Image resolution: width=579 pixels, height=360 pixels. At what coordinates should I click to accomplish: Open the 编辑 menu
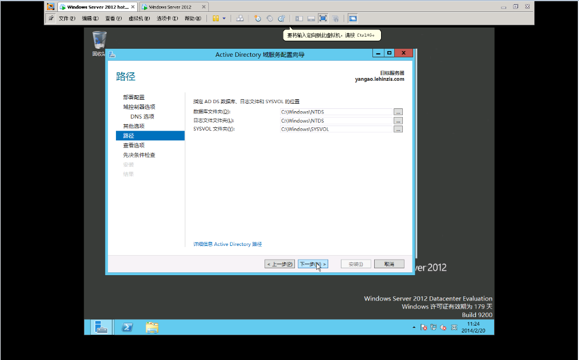coord(90,18)
